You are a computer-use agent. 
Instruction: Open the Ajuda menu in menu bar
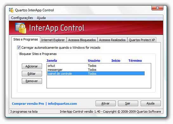click(41, 18)
